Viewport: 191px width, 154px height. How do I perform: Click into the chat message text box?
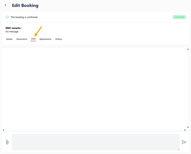point(95,142)
